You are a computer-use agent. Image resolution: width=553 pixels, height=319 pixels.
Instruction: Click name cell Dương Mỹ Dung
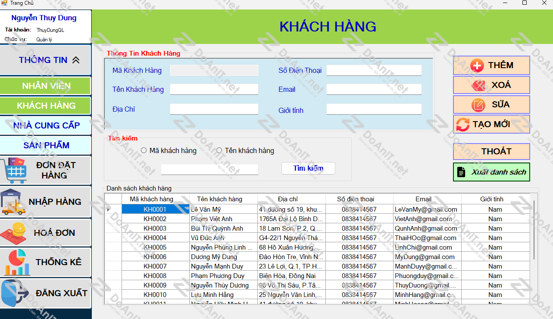coord(224,257)
